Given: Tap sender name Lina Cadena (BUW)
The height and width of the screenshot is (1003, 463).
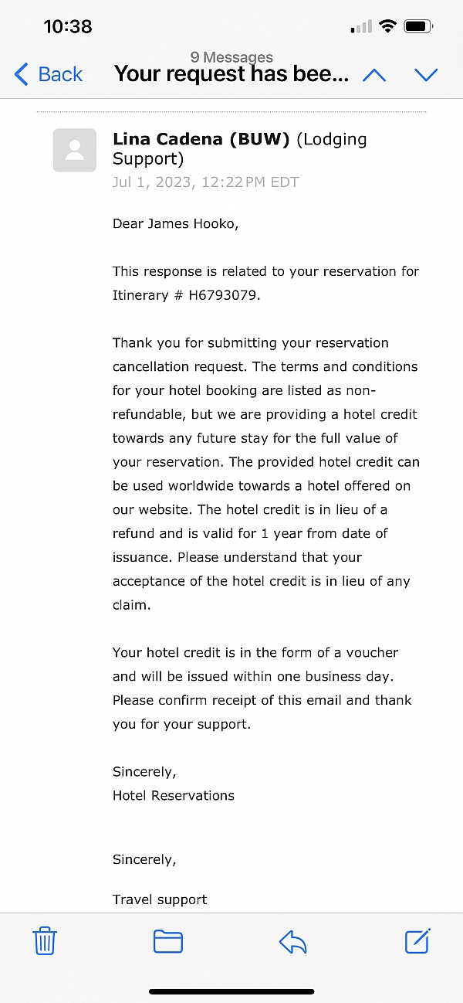Looking at the screenshot, I should click(201, 140).
